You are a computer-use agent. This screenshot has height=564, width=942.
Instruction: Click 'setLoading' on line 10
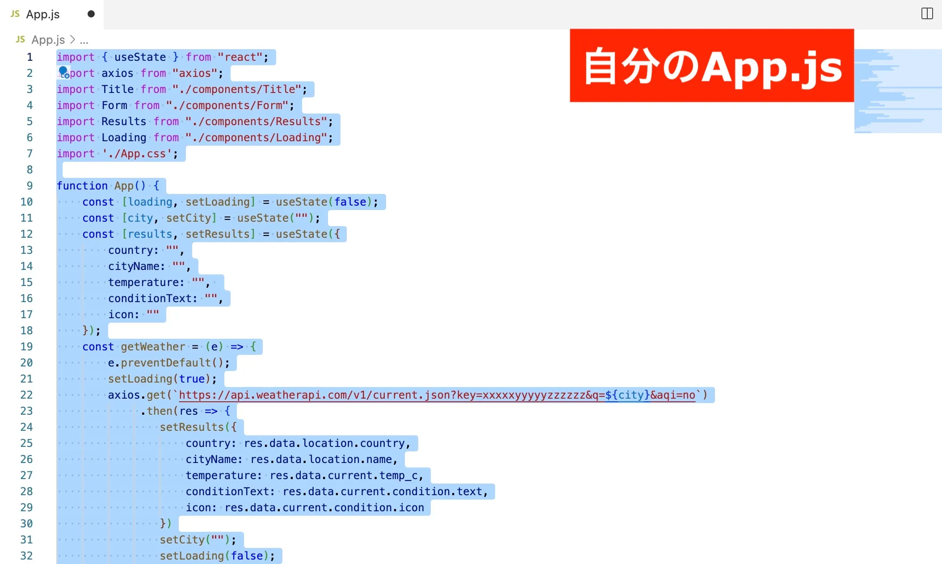coord(217,202)
